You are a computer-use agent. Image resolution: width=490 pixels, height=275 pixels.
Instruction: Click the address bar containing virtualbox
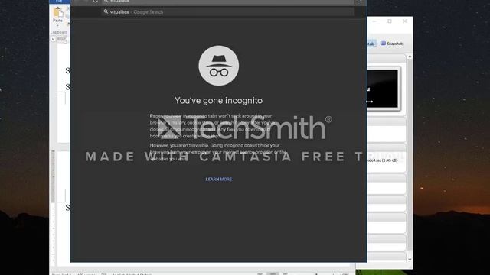click(x=228, y=2)
